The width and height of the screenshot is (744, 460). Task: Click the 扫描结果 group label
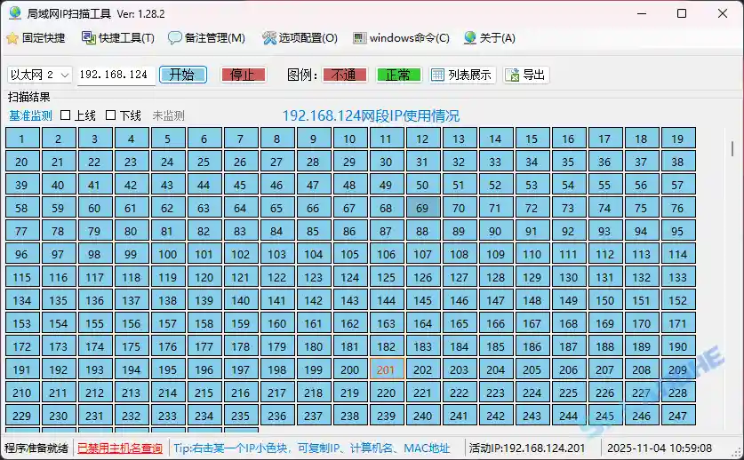point(29,97)
